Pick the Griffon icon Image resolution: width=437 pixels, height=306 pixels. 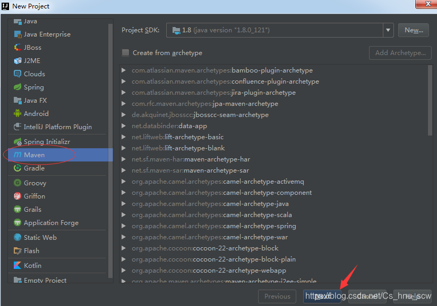[x=18, y=196]
